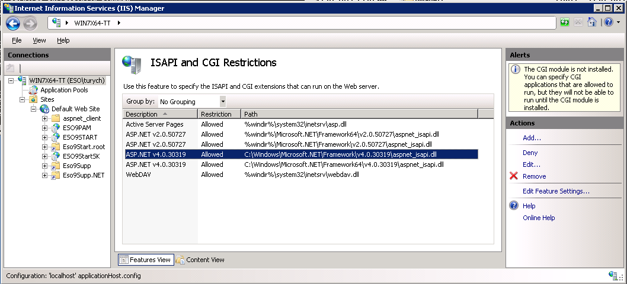The height and width of the screenshot is (284, 627).
Task: Click the Add... action link
Action: tap(532, 138)
